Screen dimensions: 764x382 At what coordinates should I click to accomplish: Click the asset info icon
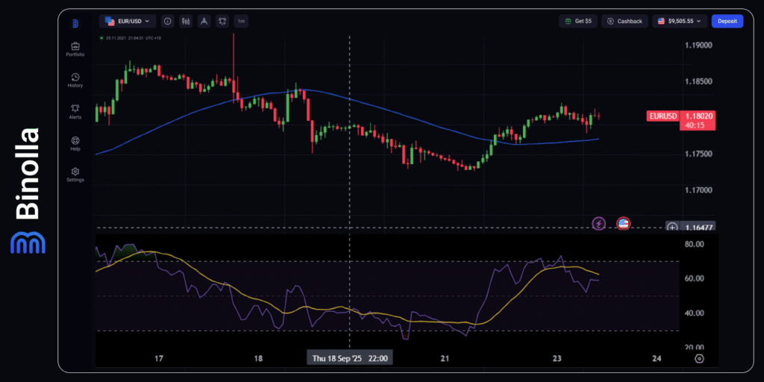(167, 22)
